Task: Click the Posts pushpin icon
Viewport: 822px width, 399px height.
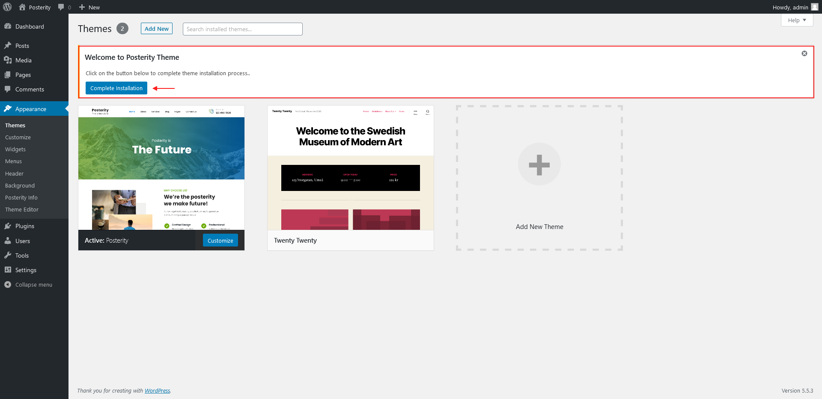Action: (x=8, y=45)
